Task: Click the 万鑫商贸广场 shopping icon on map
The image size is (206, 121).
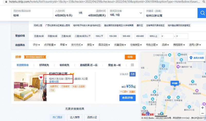Action: click(x=178, y=67)
